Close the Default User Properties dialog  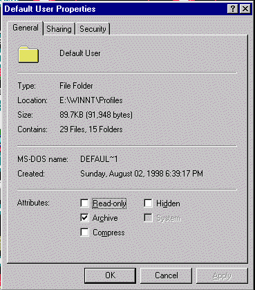click(x=245, y=9)
